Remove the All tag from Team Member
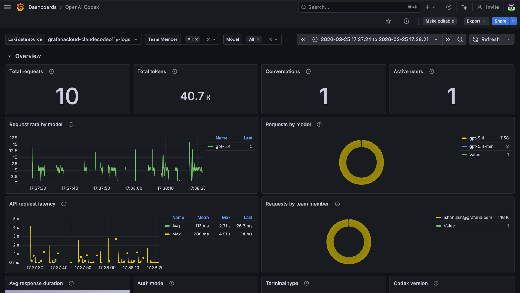The height and width of the screenshot is (293, 520). coord(197,40)
